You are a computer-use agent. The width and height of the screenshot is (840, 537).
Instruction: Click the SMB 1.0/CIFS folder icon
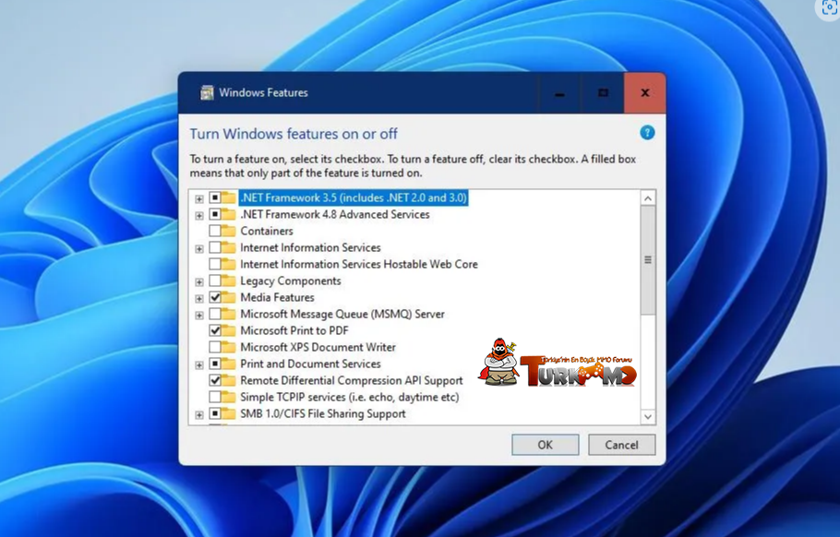pyautogui.click(x=229, y=413)
